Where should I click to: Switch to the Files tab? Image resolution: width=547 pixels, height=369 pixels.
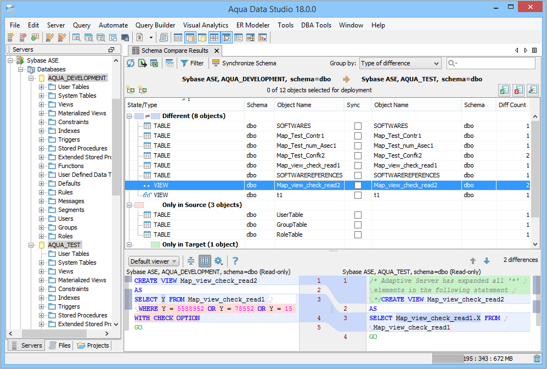tap(60, 345)
